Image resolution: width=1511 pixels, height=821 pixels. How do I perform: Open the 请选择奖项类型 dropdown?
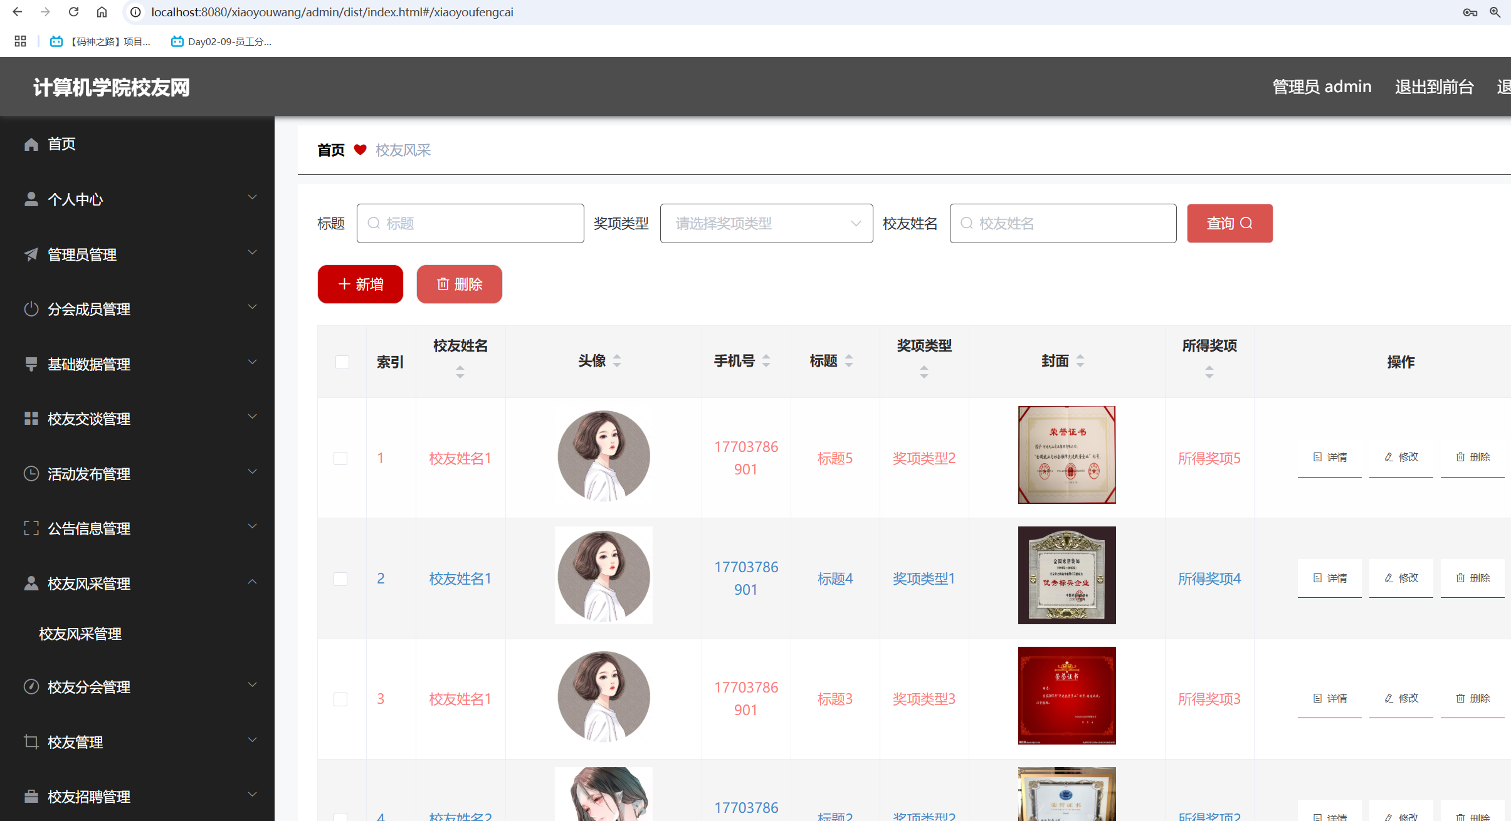[766, 223]
